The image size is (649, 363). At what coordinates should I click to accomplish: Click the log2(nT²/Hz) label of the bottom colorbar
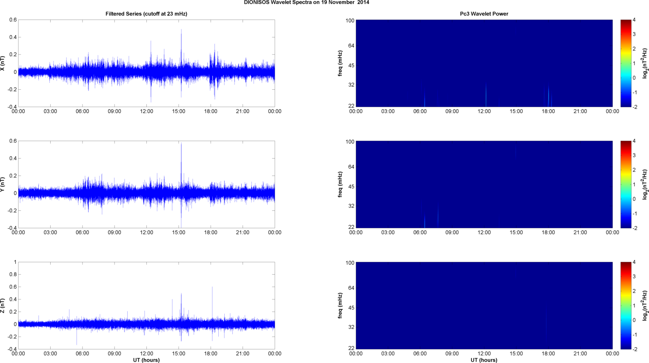645,306
